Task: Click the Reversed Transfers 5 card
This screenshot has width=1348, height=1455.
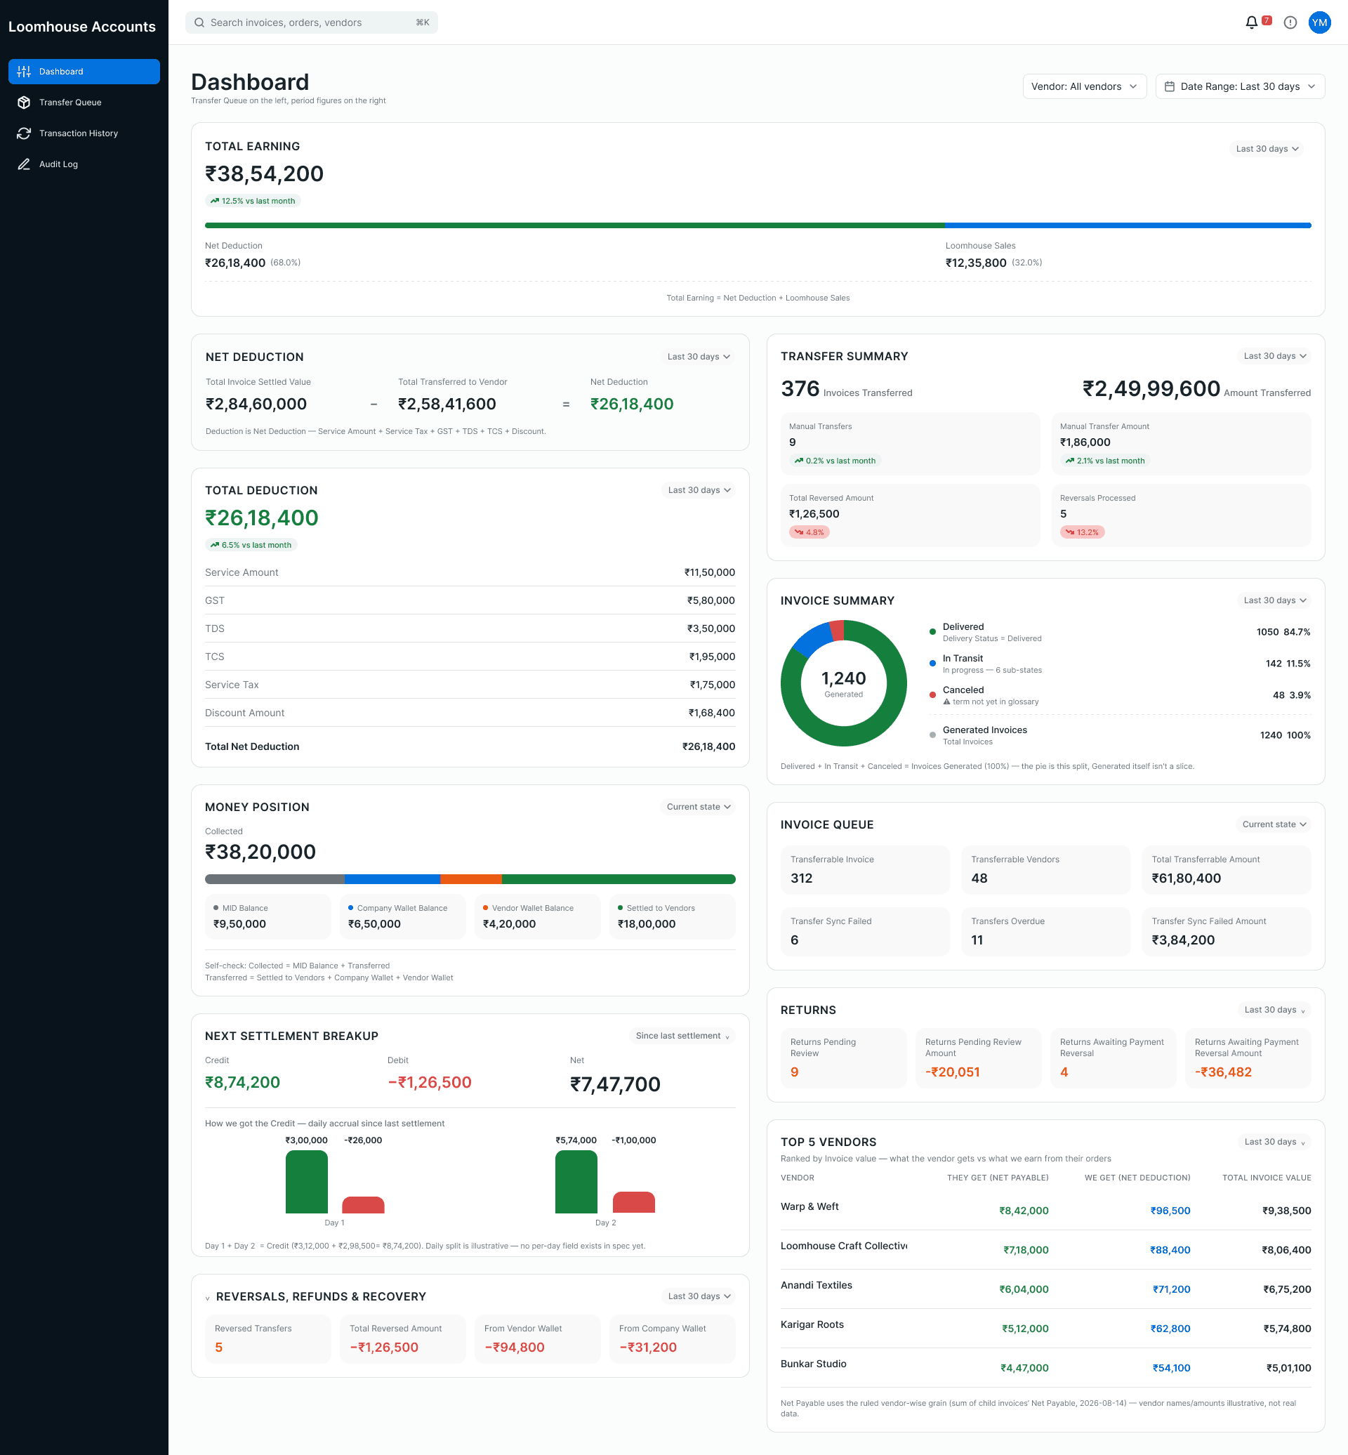Action: point(267,1339)
